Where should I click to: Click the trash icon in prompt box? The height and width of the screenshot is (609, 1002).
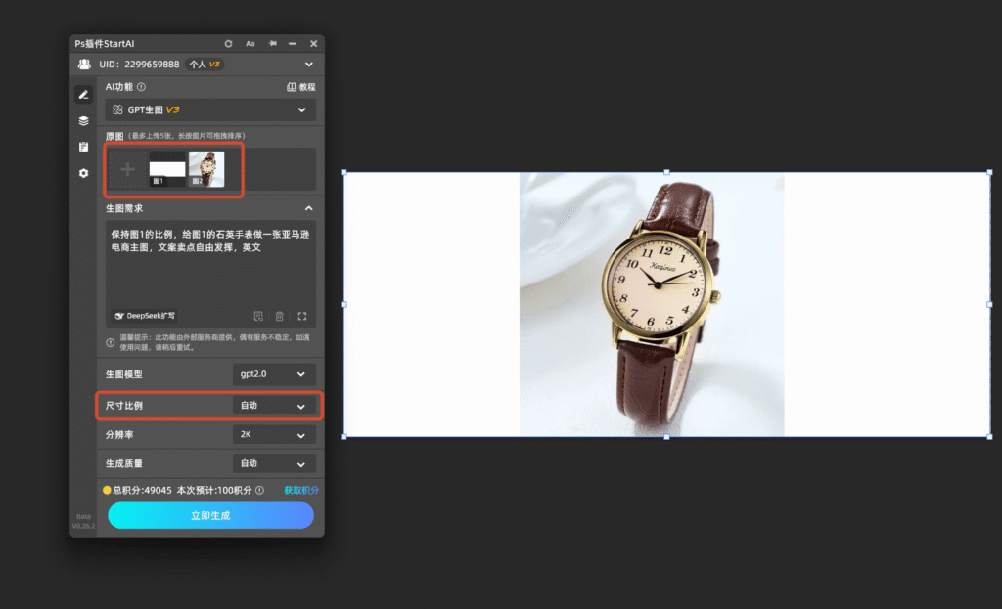click(279, 316)
